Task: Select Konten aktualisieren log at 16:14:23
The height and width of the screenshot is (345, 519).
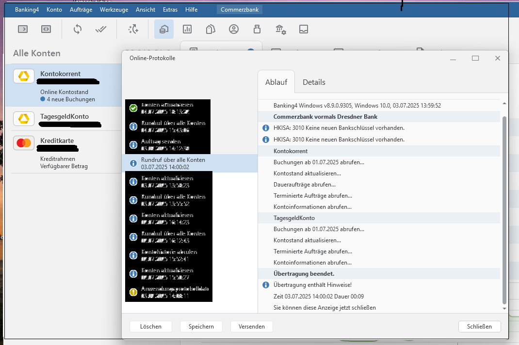Action: click(x=190, y=219)
